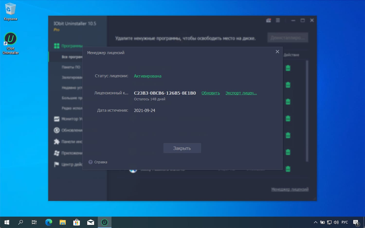Click the Деинсталлировать button in main window

288,38
